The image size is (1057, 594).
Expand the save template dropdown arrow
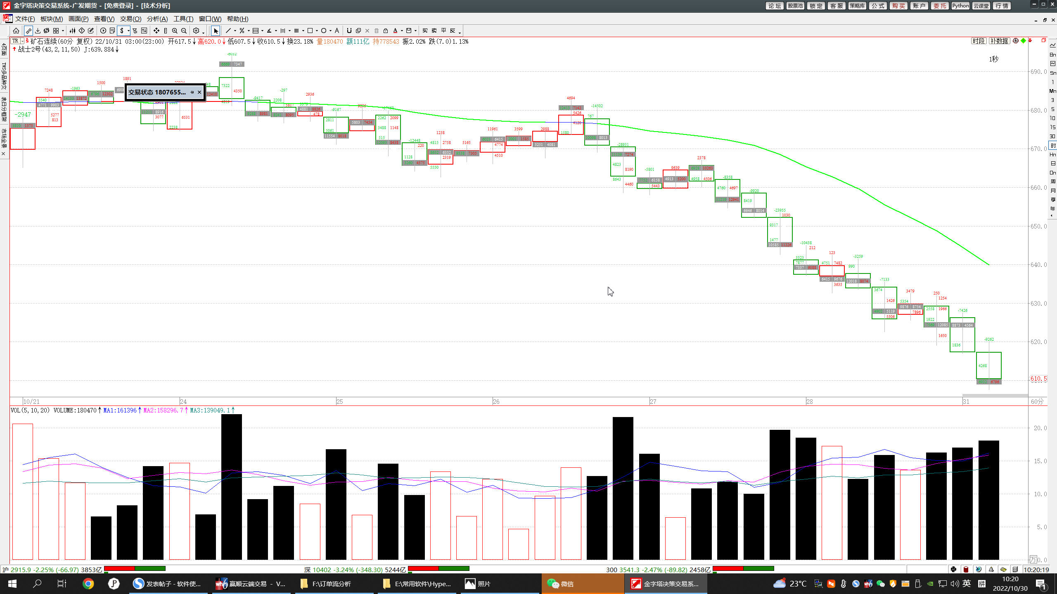(x=415, y=31)
